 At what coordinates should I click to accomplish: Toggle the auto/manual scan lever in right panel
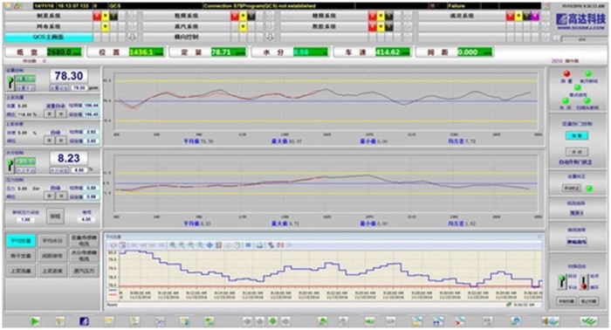(x=561, y=281)
